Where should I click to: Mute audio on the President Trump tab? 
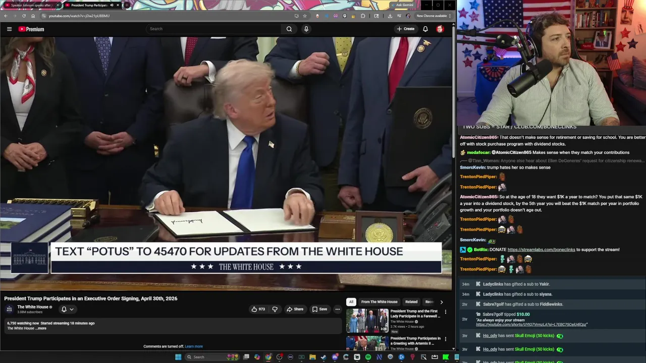pos(112,5)
